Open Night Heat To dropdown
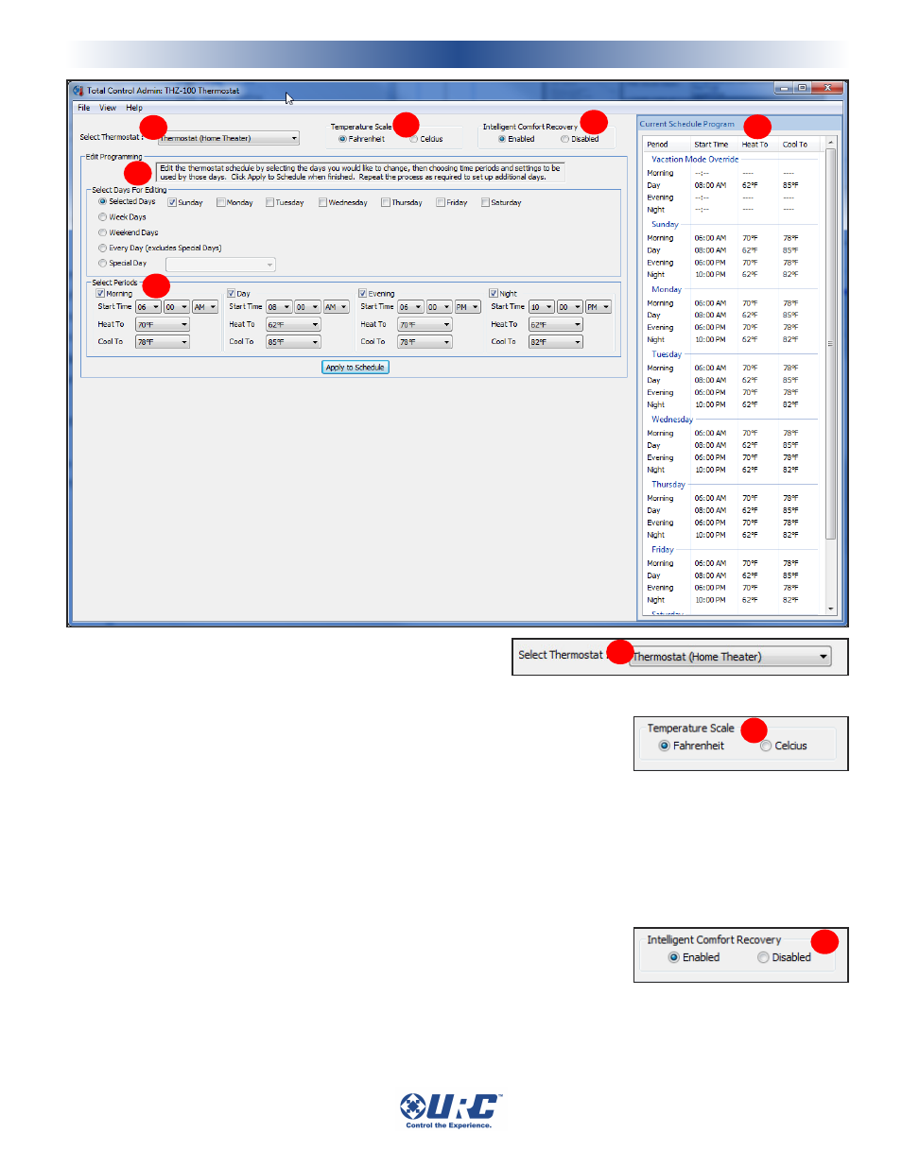The height and width of the screenshot is (1167, 902). click(x=556, y=325)
